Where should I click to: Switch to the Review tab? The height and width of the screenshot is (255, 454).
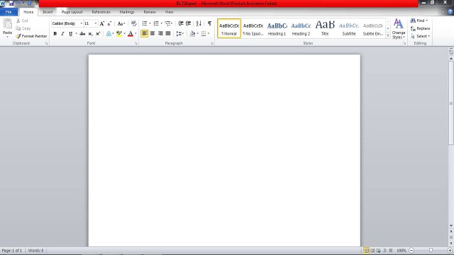(150, 12)
